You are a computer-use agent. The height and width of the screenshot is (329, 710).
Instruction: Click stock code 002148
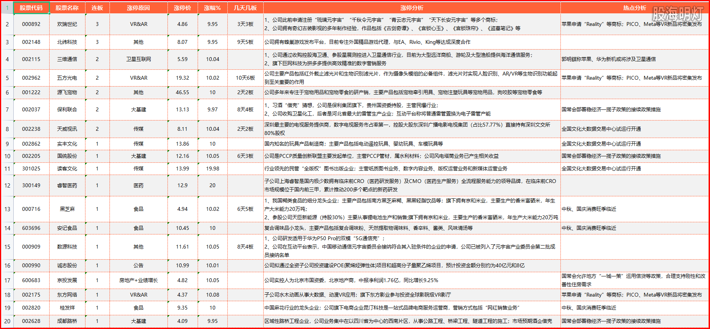tap(31, 42)
